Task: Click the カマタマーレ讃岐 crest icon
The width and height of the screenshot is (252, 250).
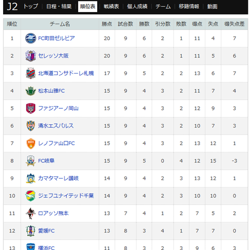Action: (30, 178)
